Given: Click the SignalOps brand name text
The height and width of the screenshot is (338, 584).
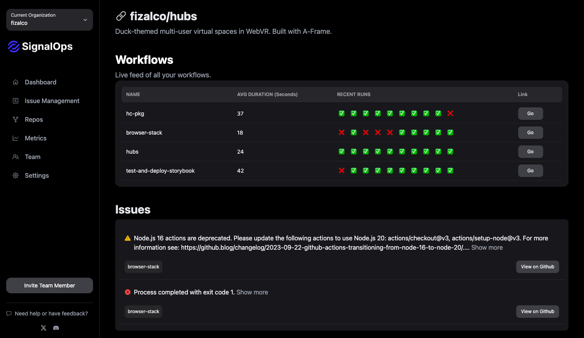Looking at the screenshot, I should tap(47, 46).
